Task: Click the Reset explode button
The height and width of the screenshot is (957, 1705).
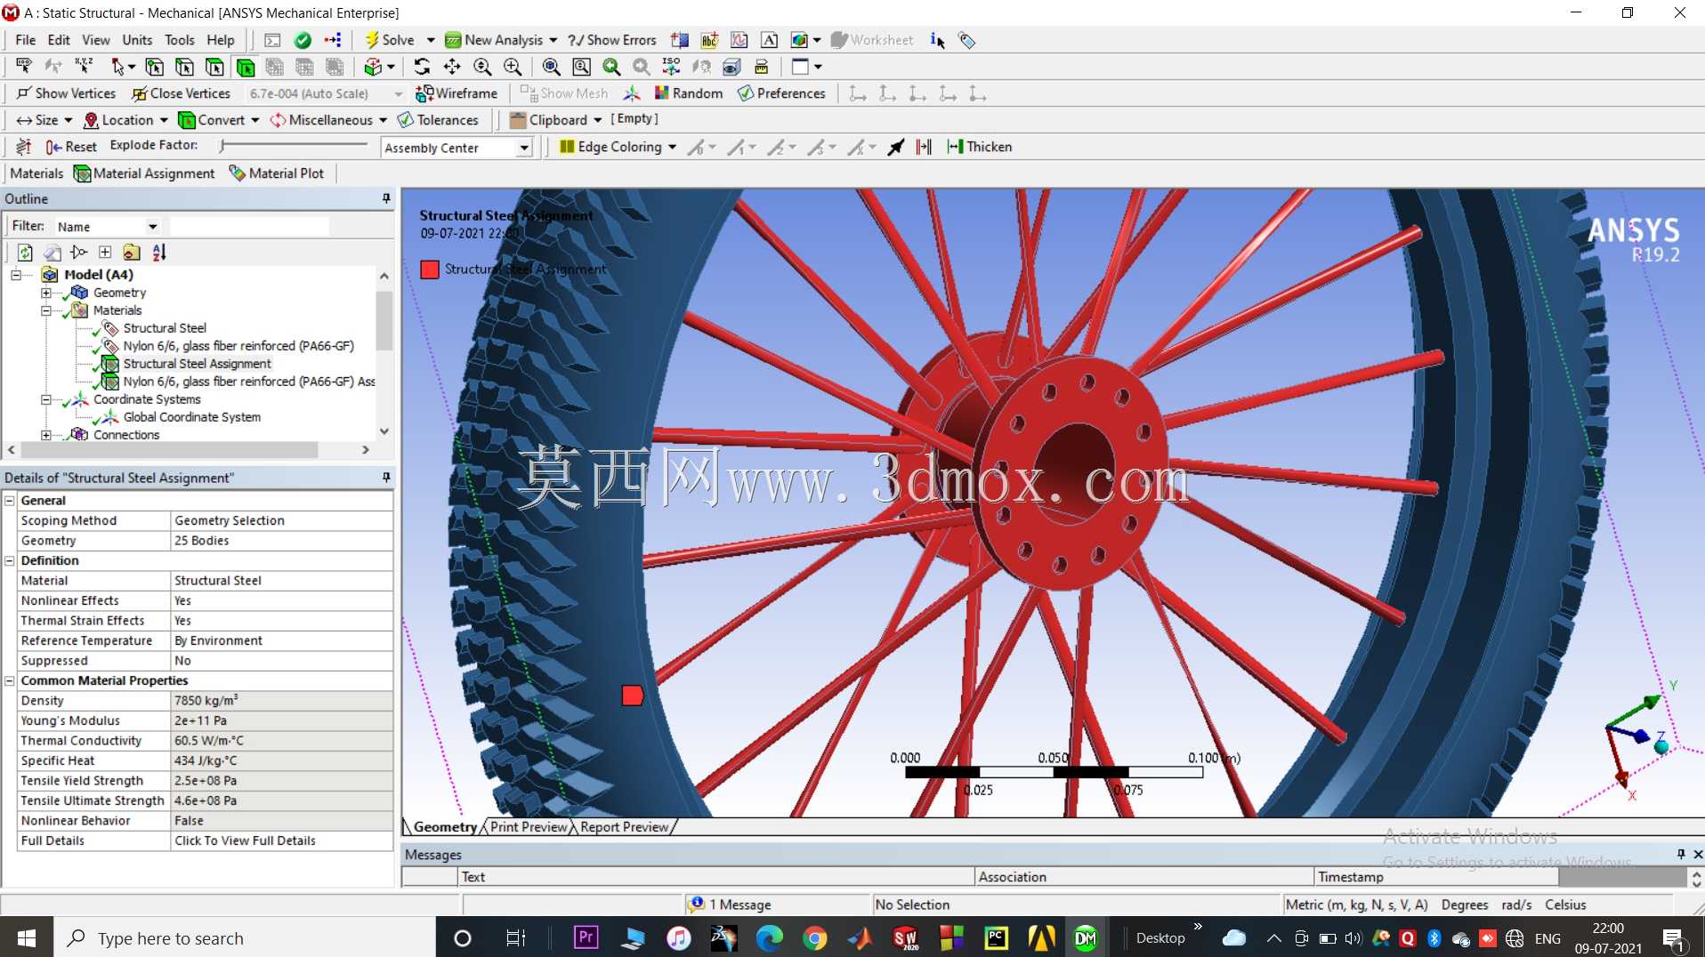Action: pos(71,147)
